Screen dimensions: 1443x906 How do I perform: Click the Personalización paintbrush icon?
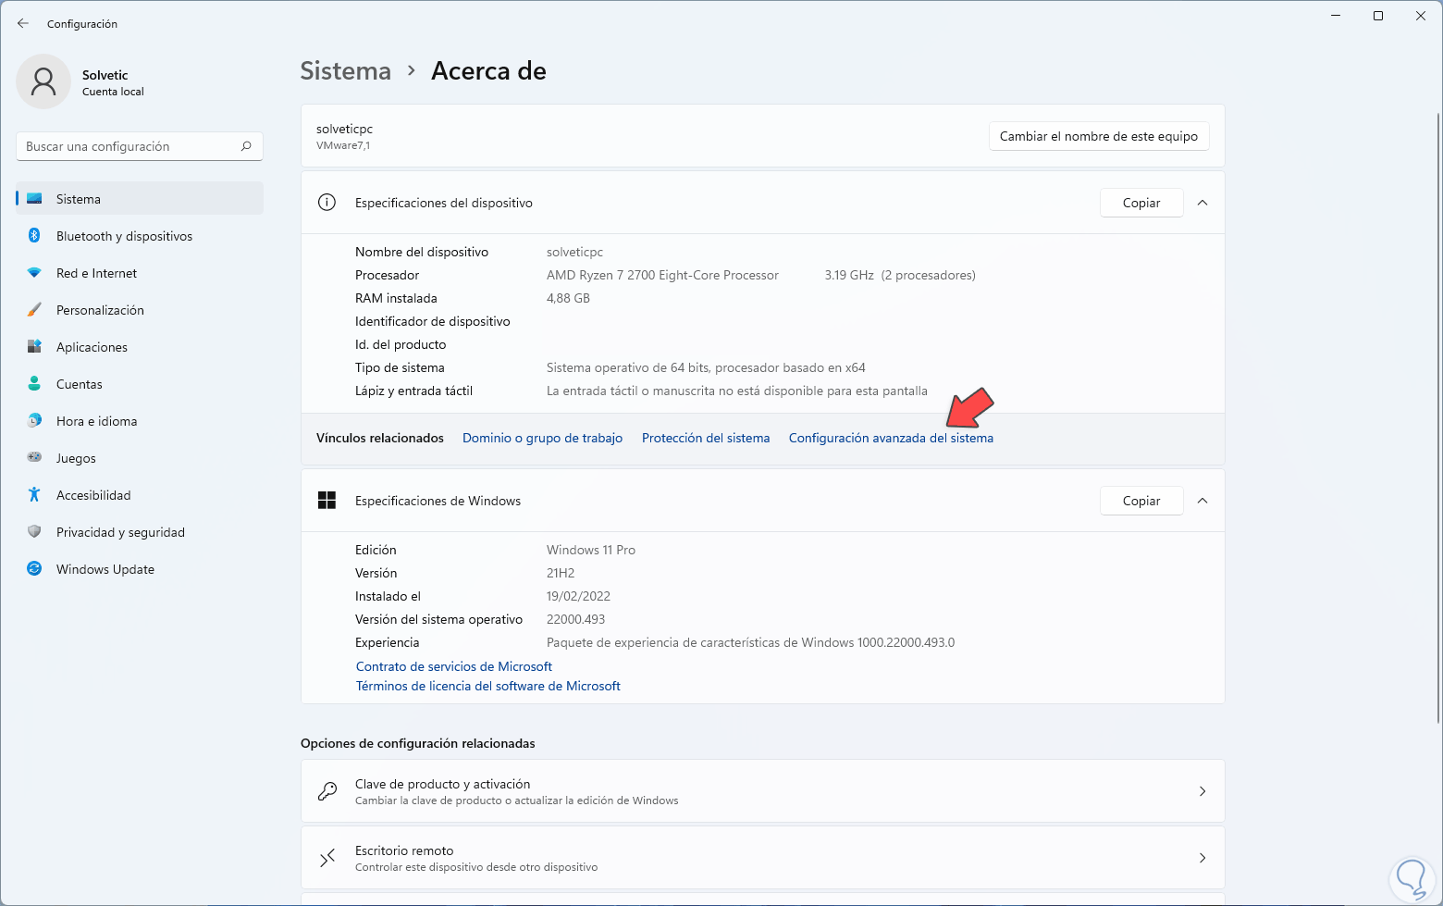click(x=34, y=310)
